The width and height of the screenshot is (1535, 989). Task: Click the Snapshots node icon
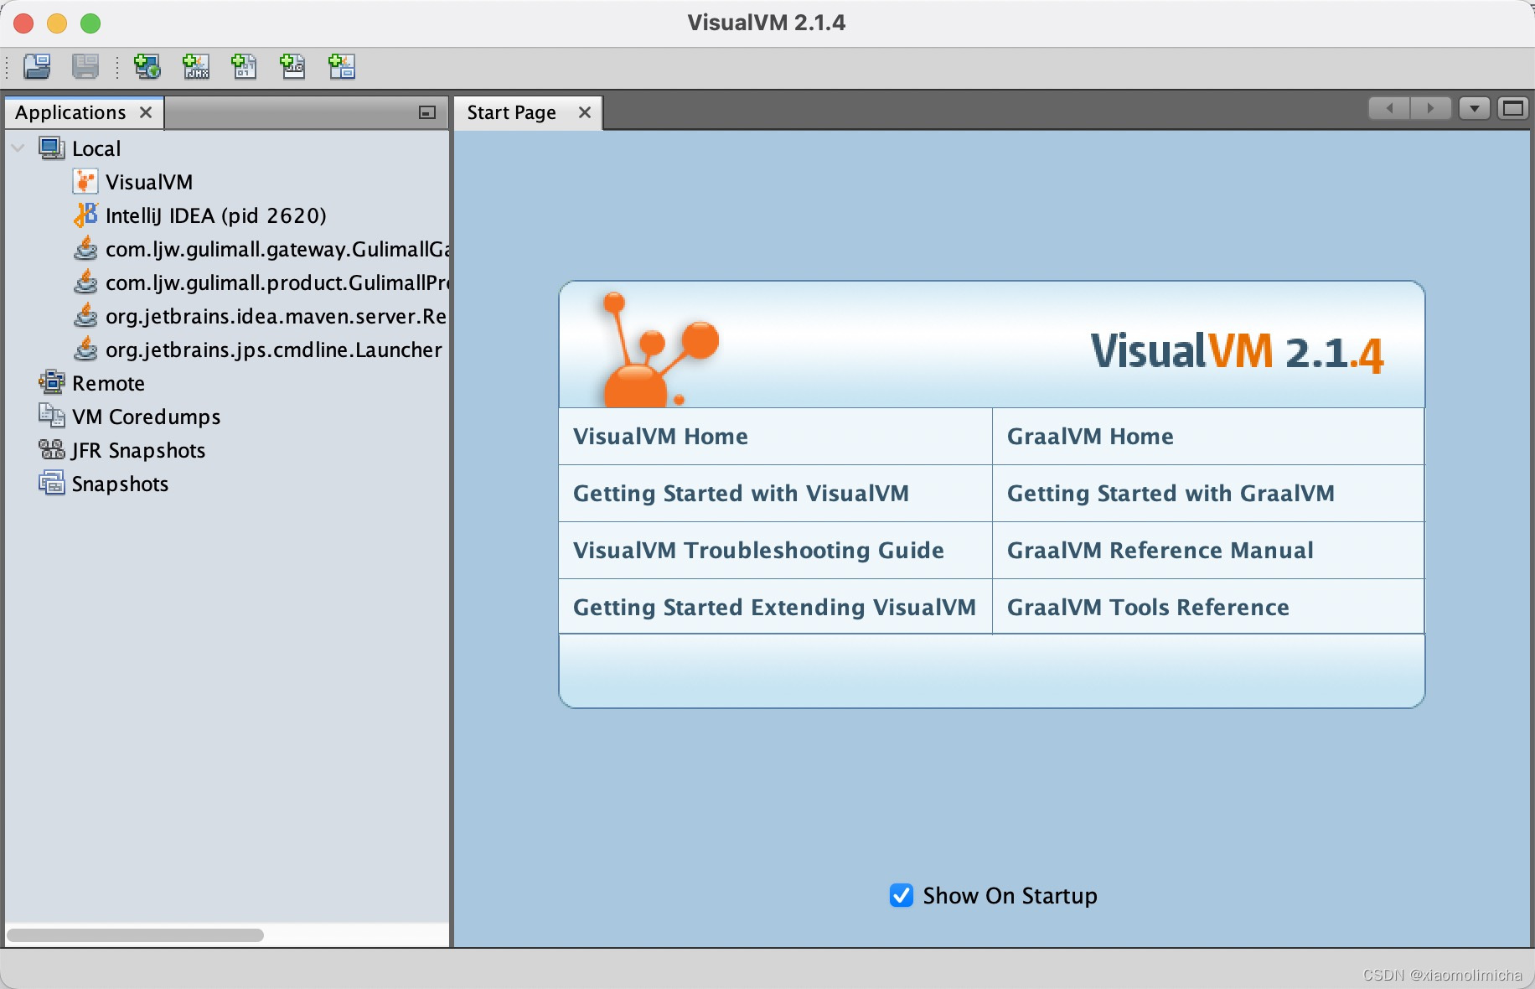click(52, 484)
